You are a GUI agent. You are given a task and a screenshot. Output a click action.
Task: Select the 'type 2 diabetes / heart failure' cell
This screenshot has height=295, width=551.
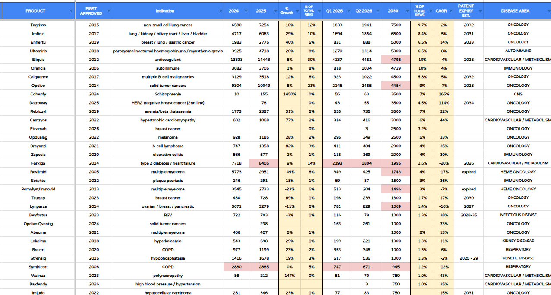(x=168, y=163)
